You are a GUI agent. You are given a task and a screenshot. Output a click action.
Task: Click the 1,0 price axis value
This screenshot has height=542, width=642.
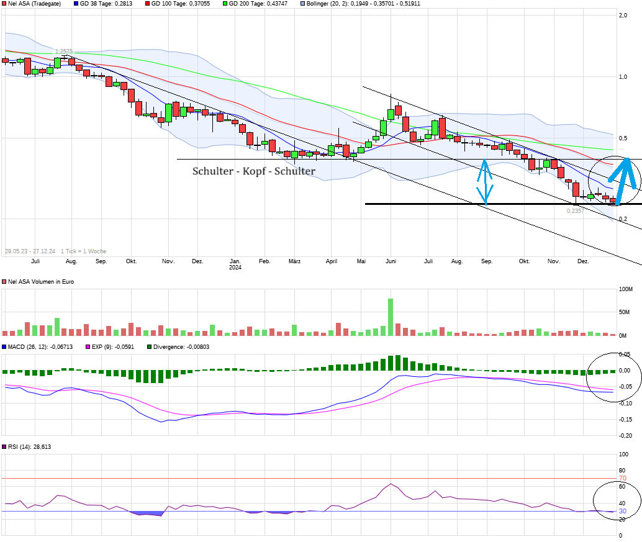tap(623, 76)
